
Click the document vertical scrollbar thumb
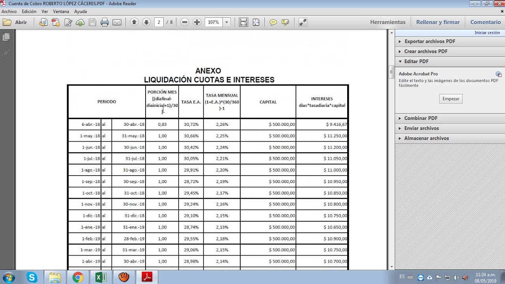coord(391,72)
